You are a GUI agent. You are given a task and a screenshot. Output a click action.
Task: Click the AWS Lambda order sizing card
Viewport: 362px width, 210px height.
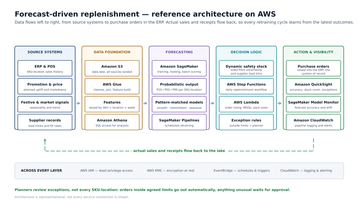point(246,104)
